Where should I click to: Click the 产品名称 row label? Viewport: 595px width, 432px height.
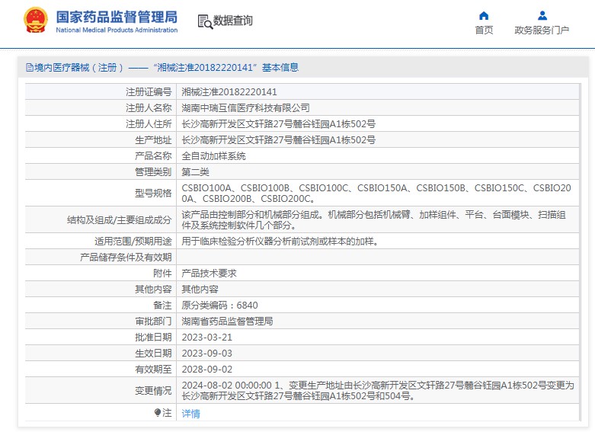(x=153, y=155)
